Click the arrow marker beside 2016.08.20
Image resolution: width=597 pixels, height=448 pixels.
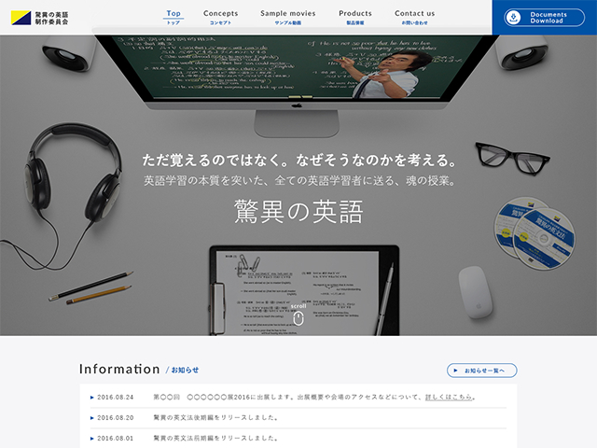92,418
